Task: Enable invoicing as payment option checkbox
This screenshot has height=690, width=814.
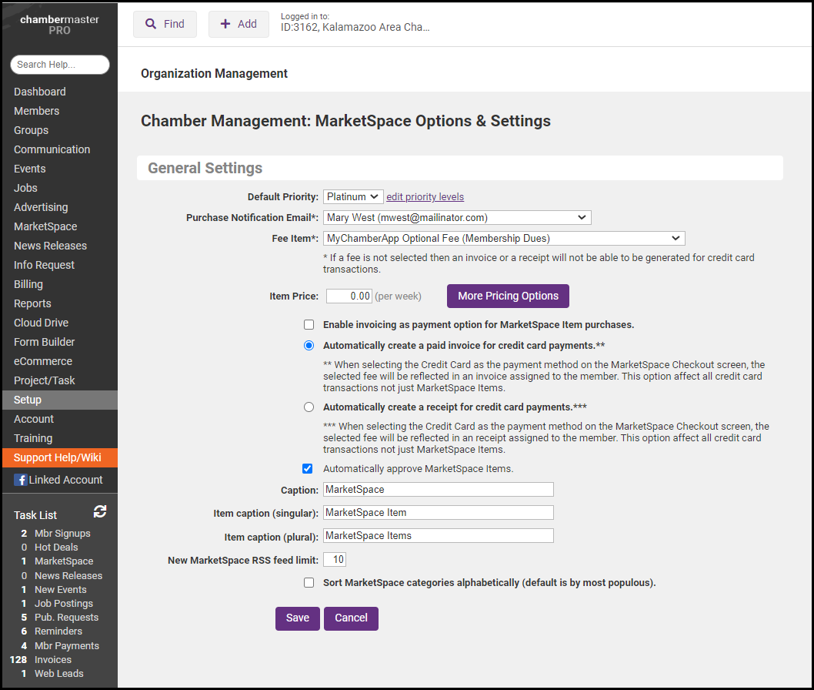Action: [x=309, y=325]
